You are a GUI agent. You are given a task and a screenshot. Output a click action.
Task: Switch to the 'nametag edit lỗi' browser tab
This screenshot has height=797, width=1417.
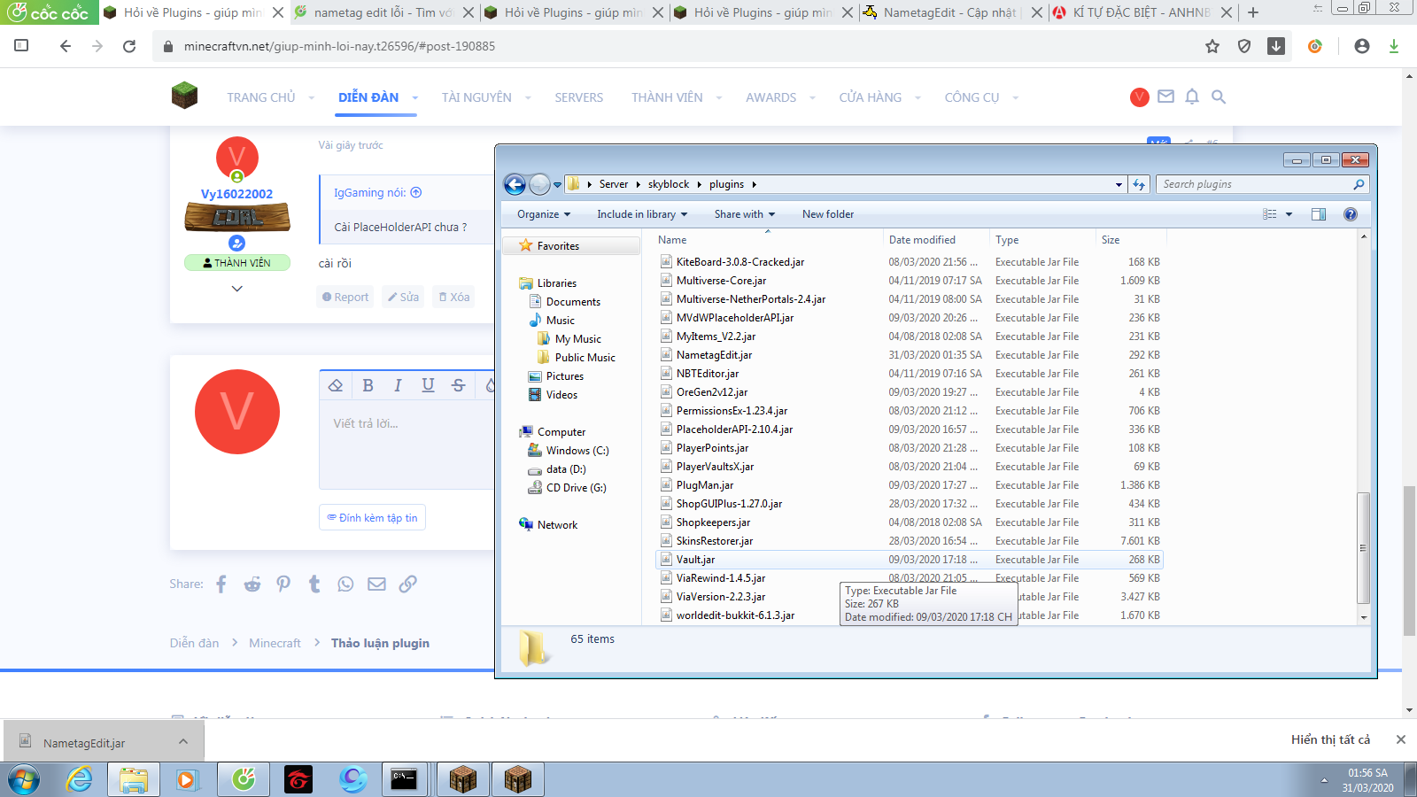(x=383, y=12)
